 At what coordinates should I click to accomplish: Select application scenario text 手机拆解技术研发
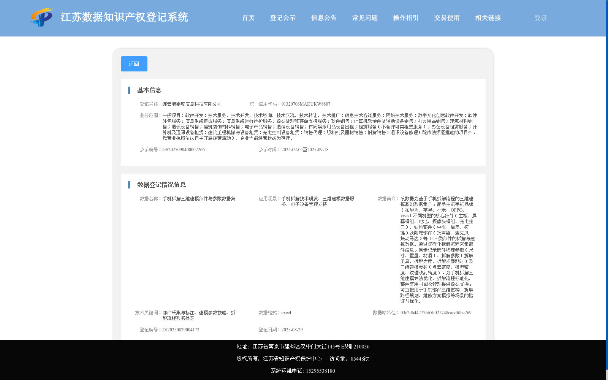299,199
